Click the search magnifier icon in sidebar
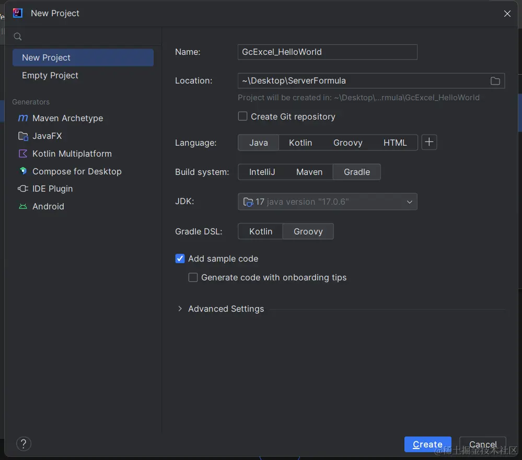The width and height of the screenshot is (522, 460). (x=18, y=37)
